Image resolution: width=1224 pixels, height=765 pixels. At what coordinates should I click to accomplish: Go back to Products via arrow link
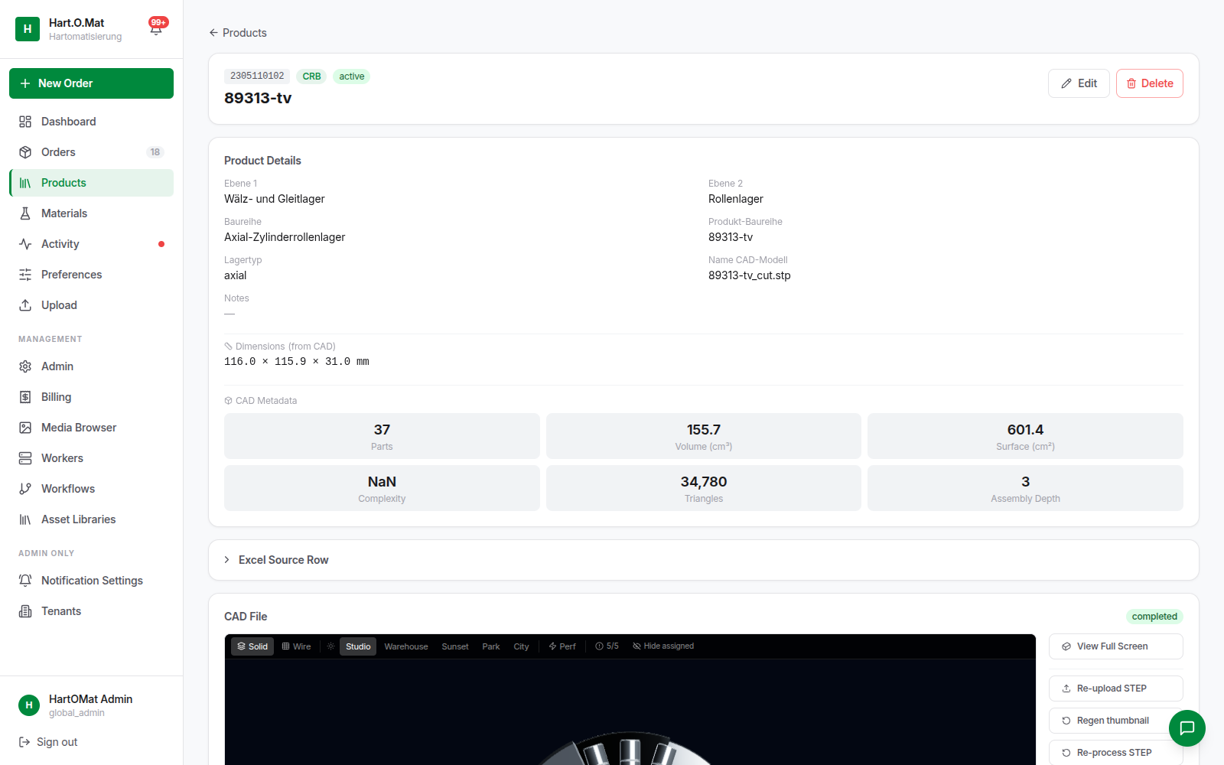click(238, 33)
